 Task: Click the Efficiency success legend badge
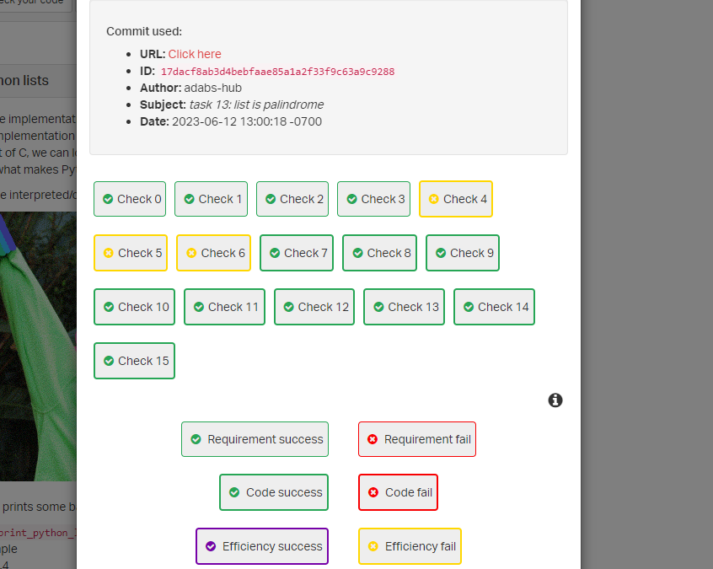click(x=262, y=546)
